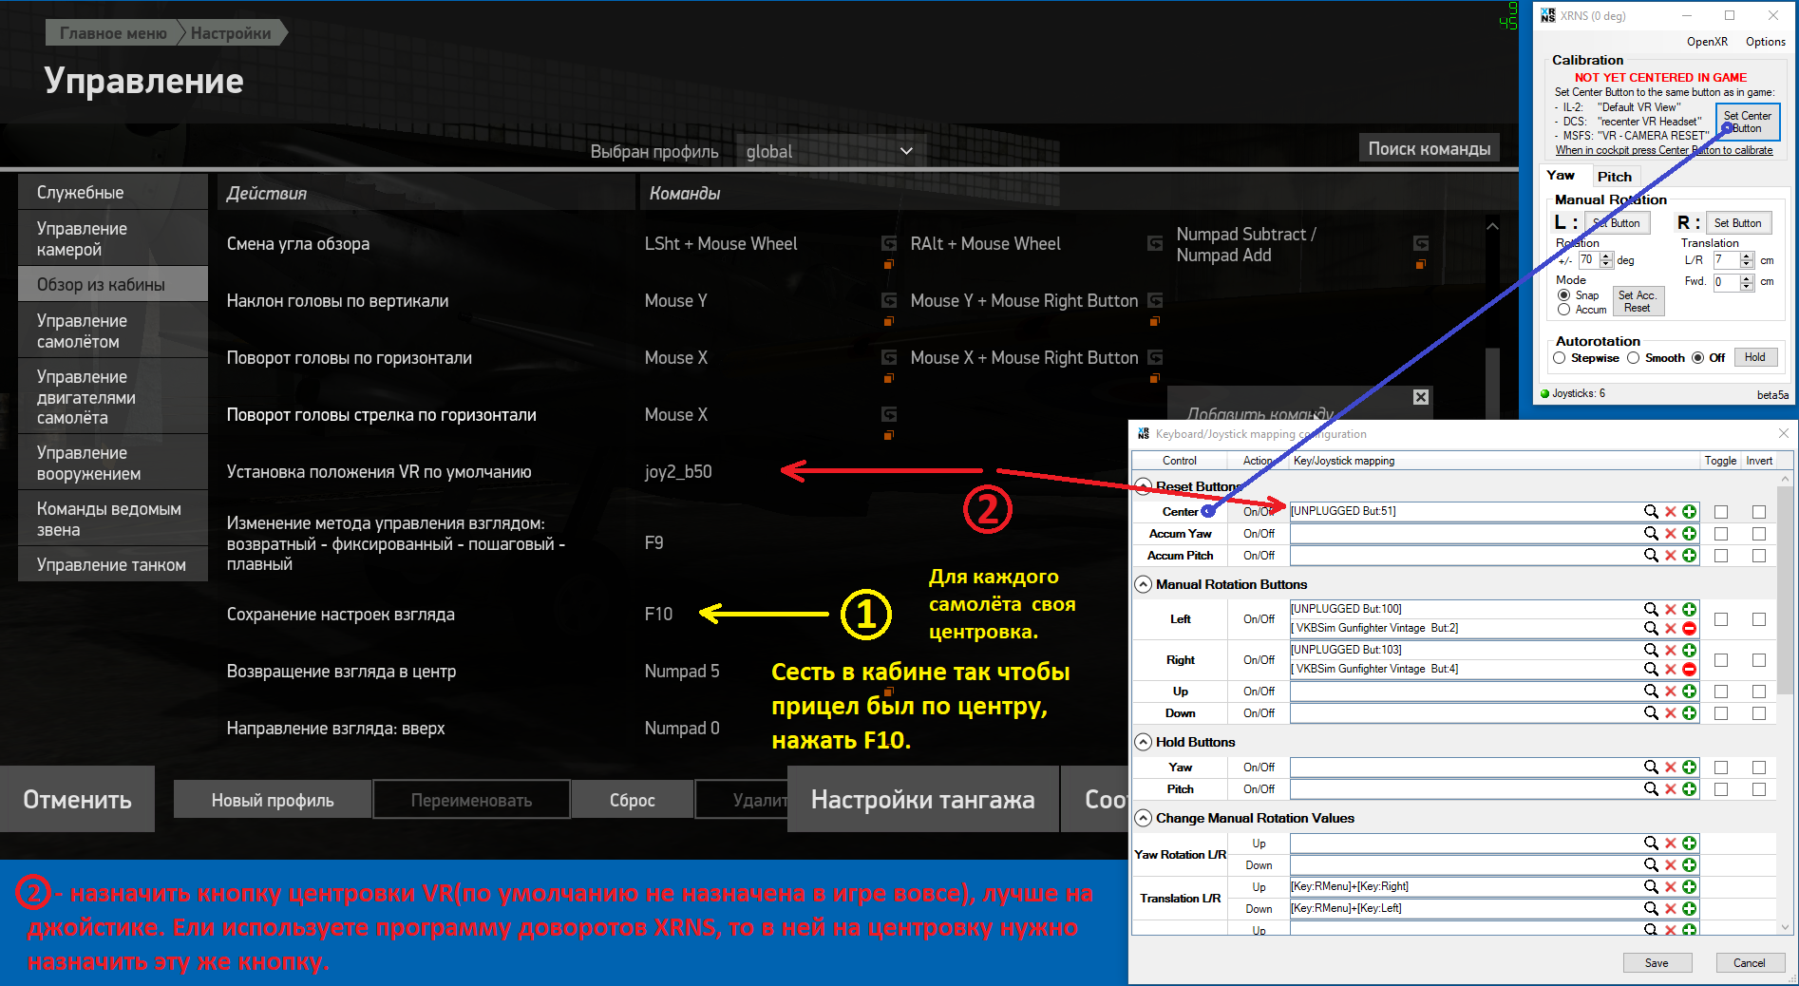Clear the Accum Yaw mapping with the red X
Screen dimensions: 1799x986
pyautogui.click(x=1670, y=534)
